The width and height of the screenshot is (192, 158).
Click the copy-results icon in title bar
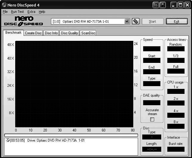point(156,5)
